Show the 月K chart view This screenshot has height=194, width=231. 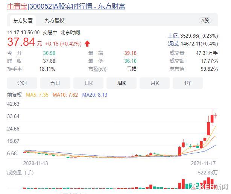tap(155, 83)
